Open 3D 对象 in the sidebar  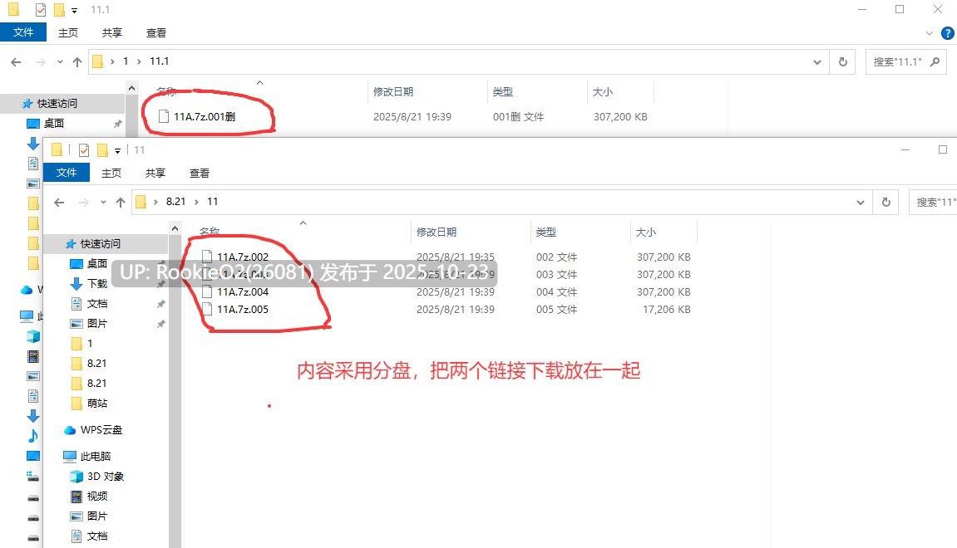pos(106,476)
